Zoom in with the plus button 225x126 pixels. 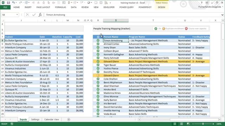point(213,124)
